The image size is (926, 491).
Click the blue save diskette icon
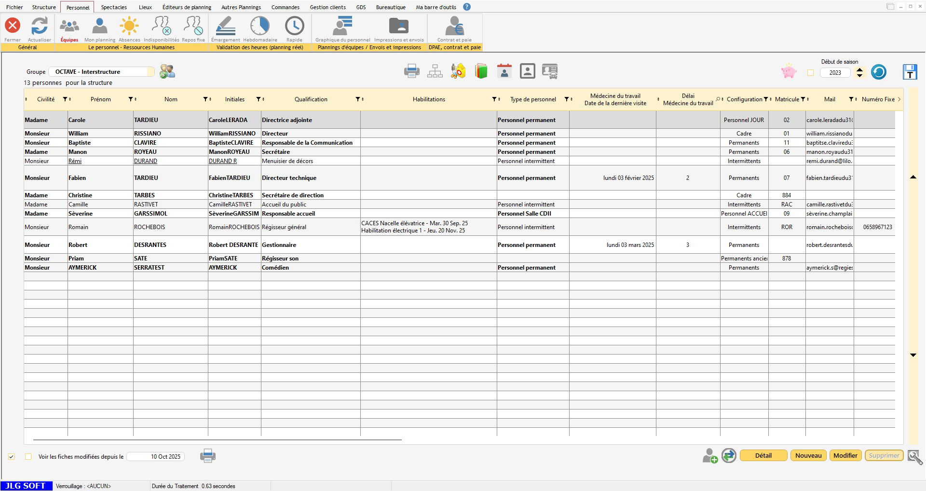point(910,72)
